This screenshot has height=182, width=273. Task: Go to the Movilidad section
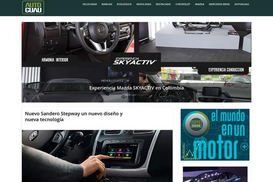(144, 4)
